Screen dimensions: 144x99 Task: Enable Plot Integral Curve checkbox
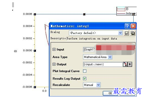pos(85,71)
